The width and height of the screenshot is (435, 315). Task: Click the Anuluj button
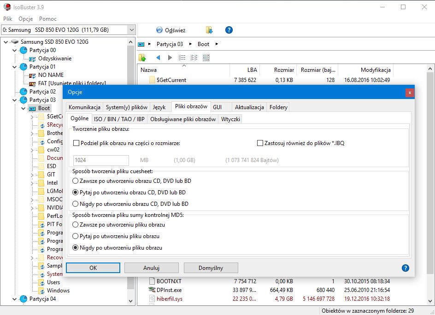[x=152, y=268]
